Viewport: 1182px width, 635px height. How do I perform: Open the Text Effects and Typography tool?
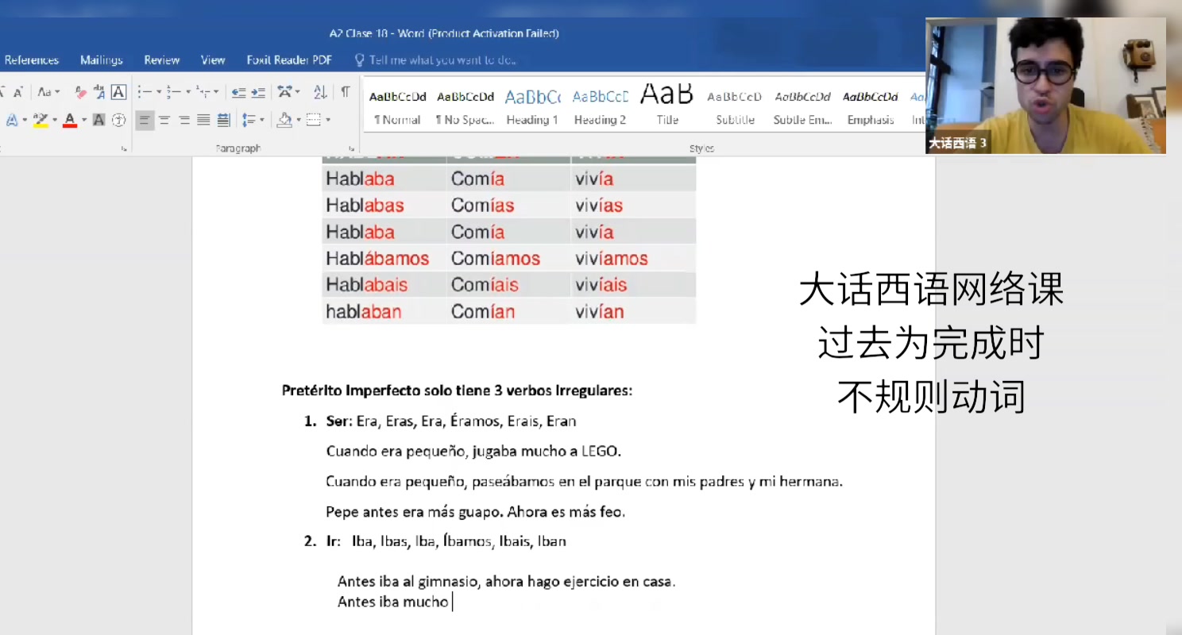point(12,120)
